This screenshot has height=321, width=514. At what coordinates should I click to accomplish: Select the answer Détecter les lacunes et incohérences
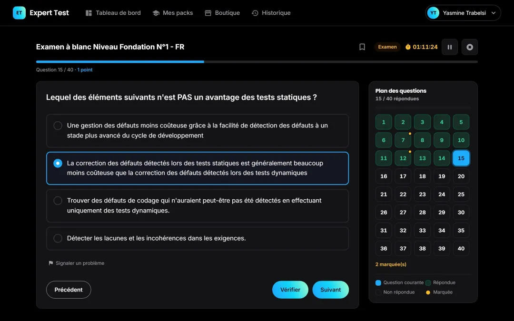198,238
